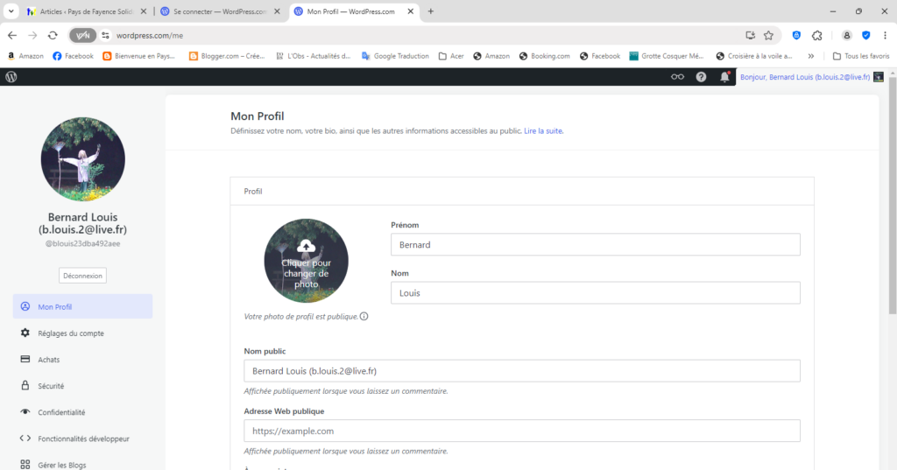The image size is (897, 470).
Task: Go to Sécurité in the sidebar
Action: point(51,386)
